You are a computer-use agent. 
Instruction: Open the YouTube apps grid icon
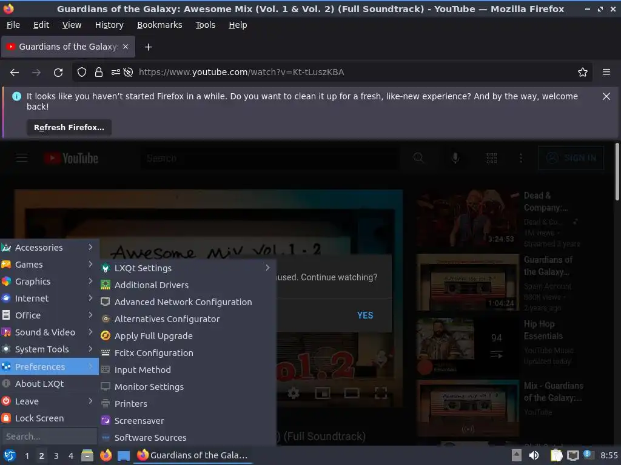point(491,158)
